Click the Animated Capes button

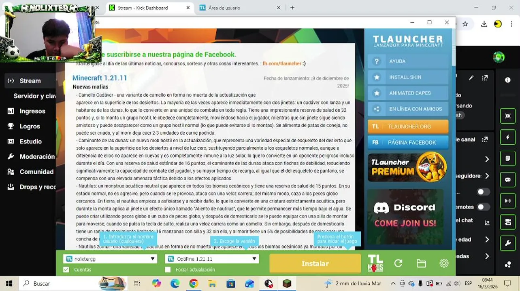tap(408, 93)
